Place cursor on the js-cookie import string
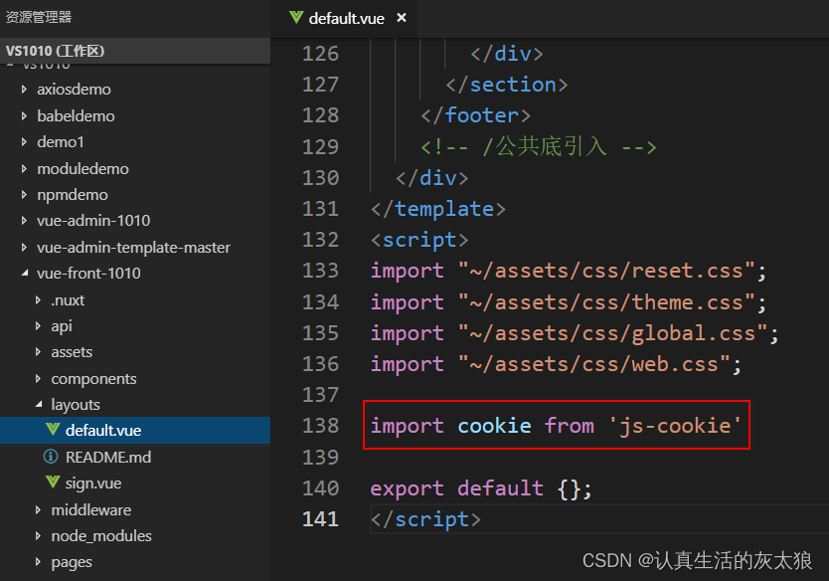This screenshot has width=829, height=581. tap(675, 426)
